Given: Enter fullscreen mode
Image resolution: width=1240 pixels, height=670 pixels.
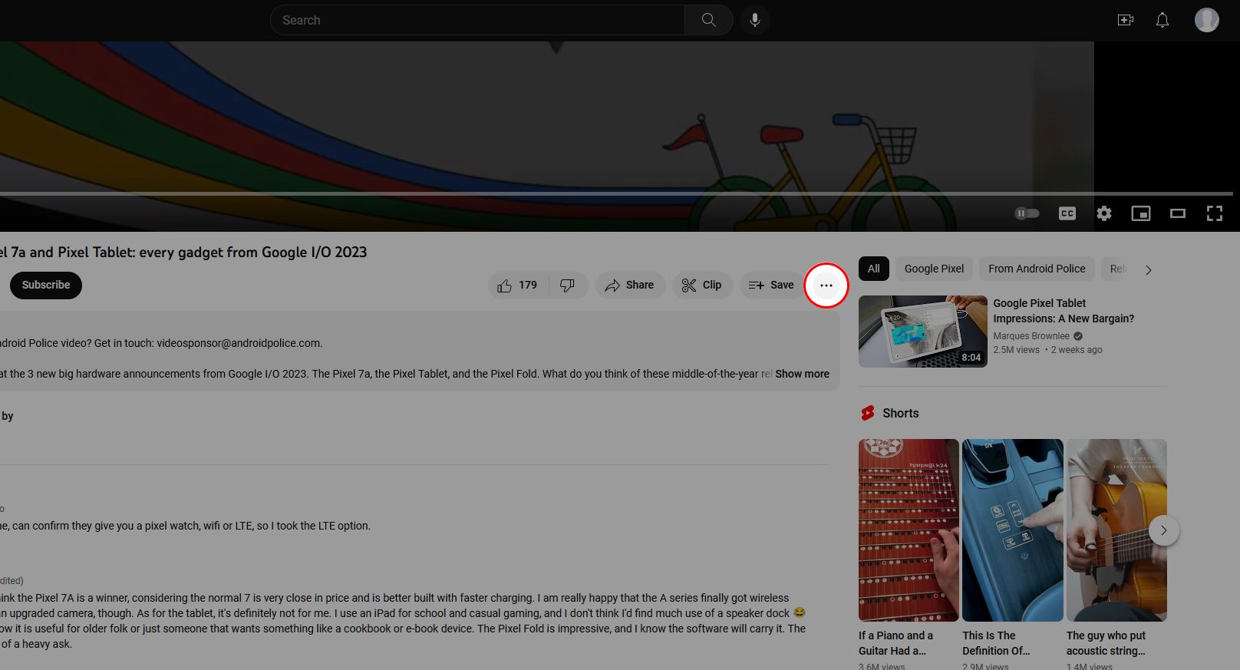Looking at the screenshot, I should click(x=1215, y=213).
